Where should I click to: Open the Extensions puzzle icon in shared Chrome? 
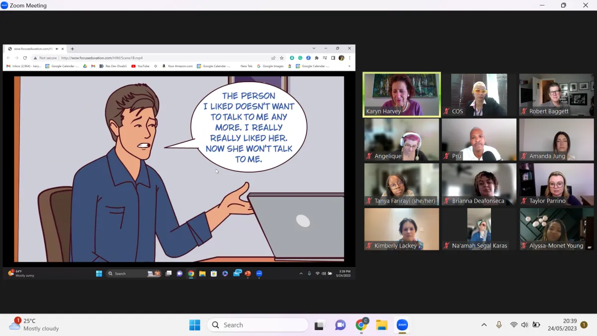tap(316, 58)
